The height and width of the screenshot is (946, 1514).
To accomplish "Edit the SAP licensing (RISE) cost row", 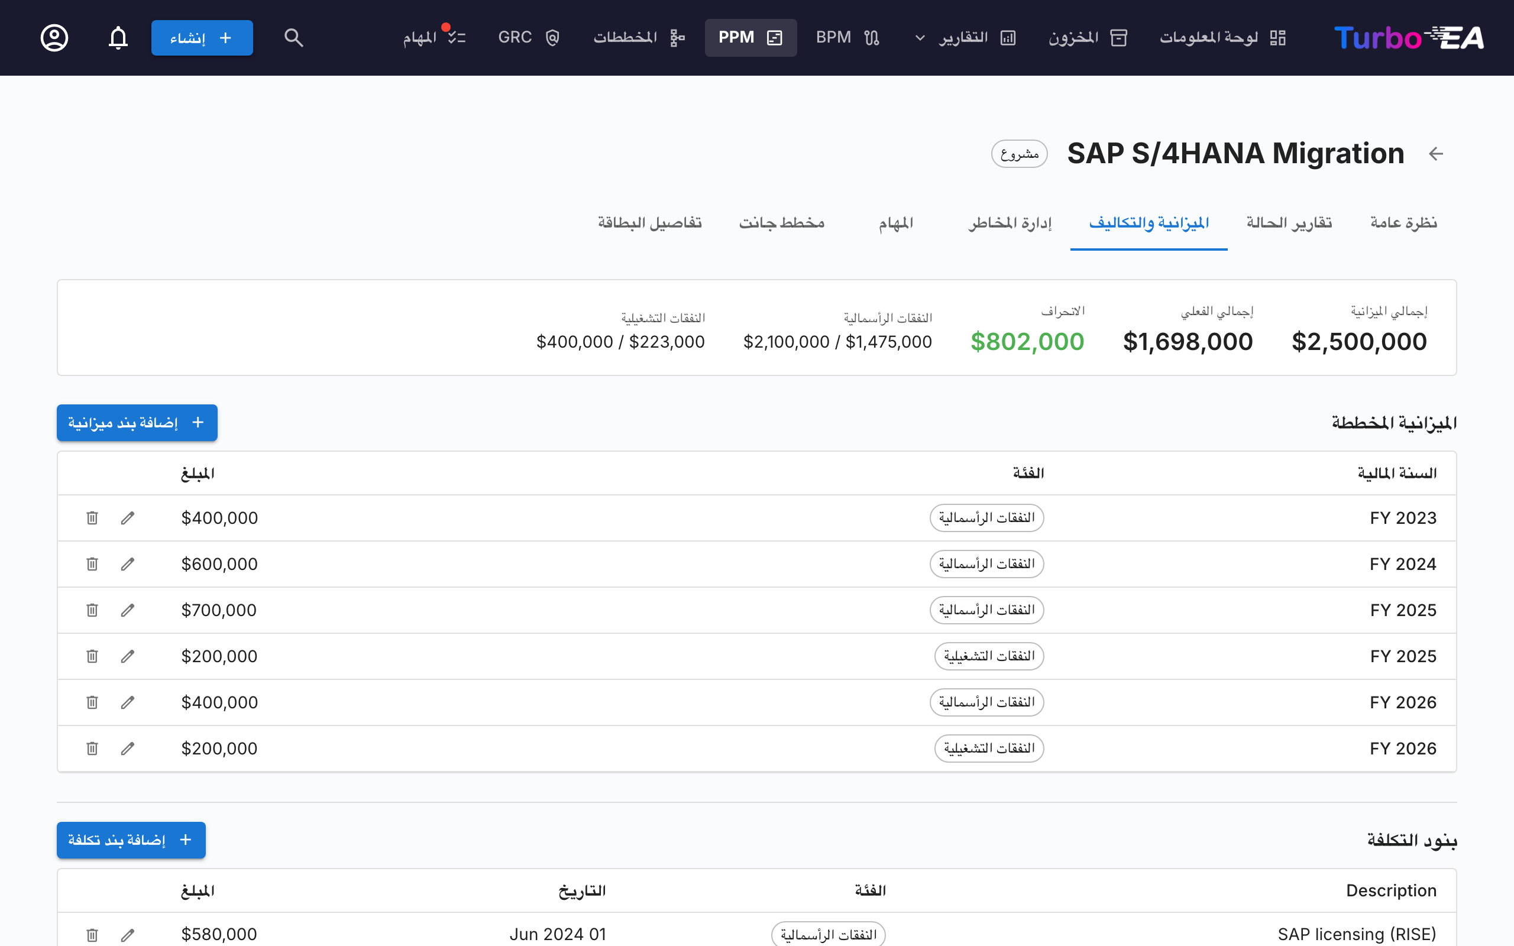I will 128,935.
